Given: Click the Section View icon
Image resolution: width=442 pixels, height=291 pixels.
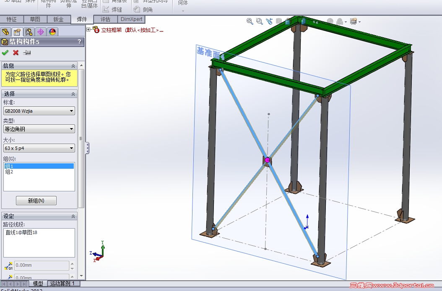Looking at the screenshot, I should click(279, 21).
